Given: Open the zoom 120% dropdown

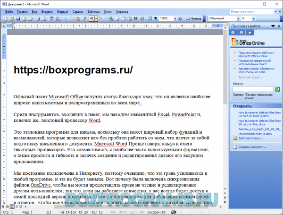Looking at the screenshot, I should 175,18.
